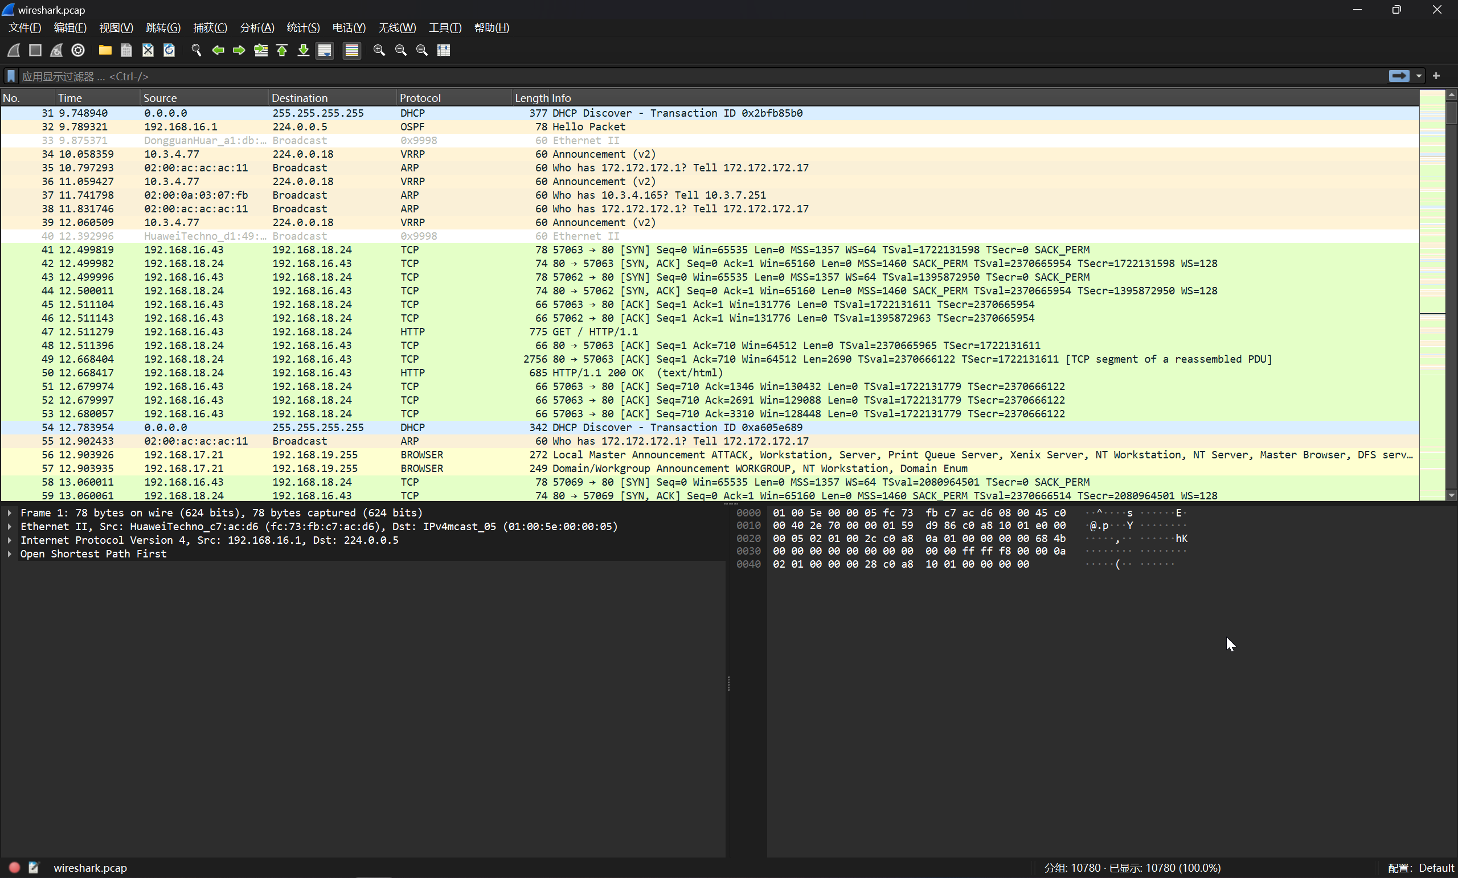Image resolution: width=1458 pixels, height=878 pixels.
Task: Click the intelligent scrollbar minimap
Action: click(x=1432, y=294)
